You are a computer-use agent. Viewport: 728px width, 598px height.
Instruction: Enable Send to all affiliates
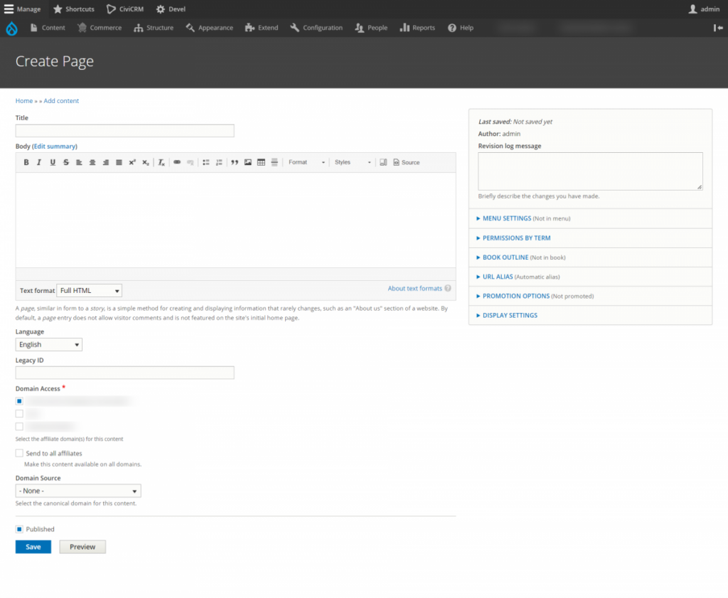20,453
